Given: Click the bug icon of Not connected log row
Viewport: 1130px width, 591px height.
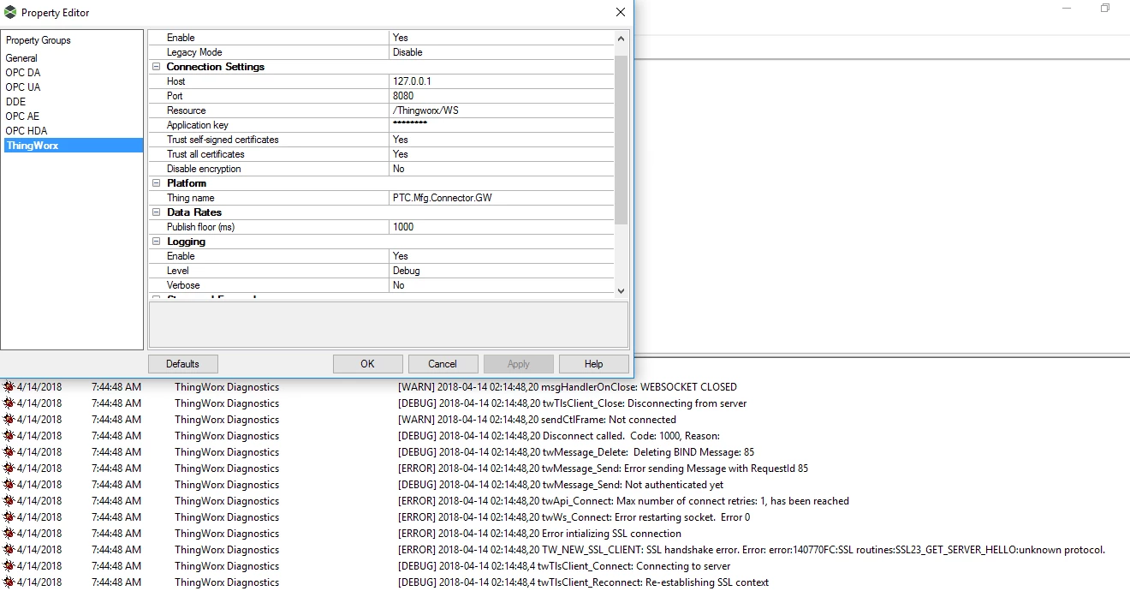Looking at the screenshot, I should pos(9,420).
